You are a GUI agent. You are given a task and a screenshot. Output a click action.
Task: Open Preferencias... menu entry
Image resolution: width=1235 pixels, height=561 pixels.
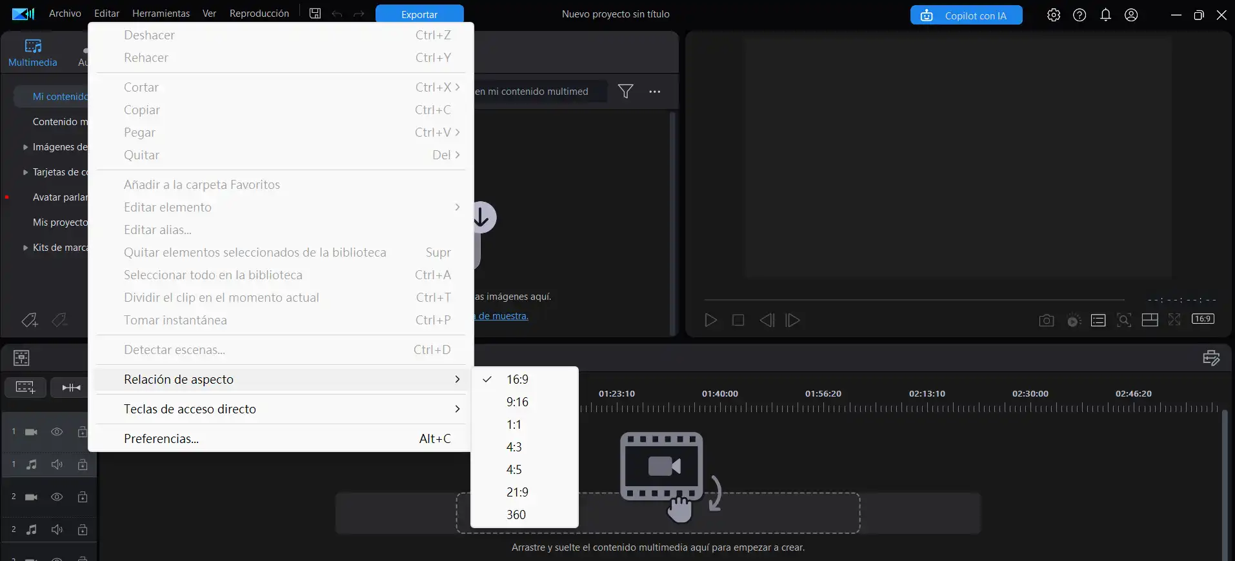tap(161, 438)
